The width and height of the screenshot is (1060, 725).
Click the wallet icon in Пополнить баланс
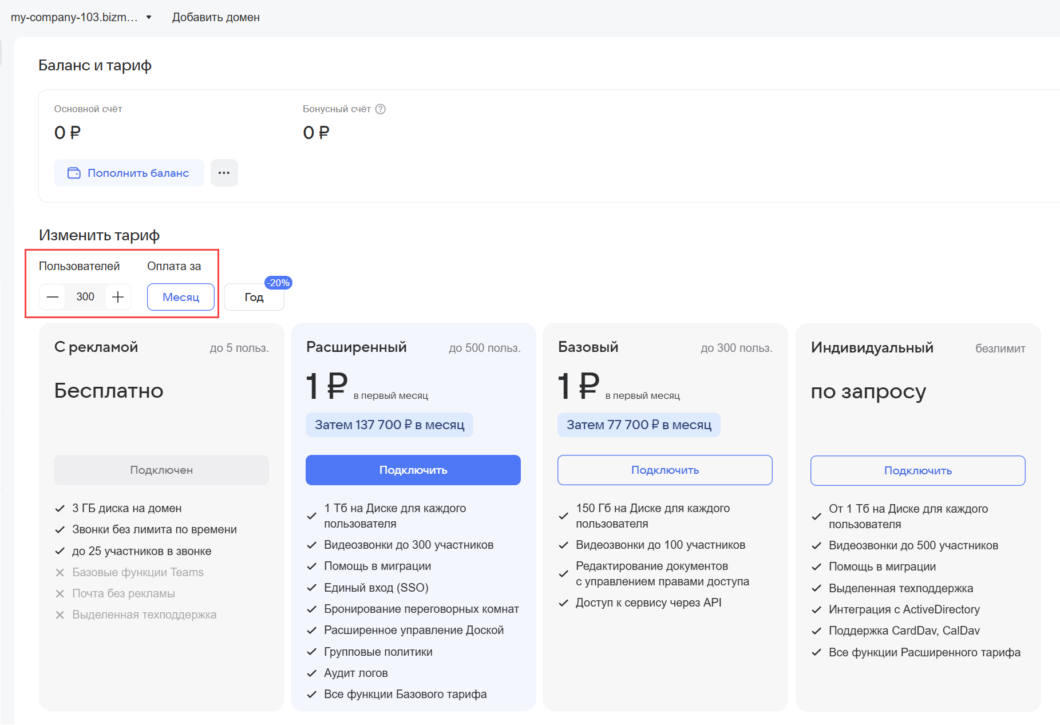point(74,173)
